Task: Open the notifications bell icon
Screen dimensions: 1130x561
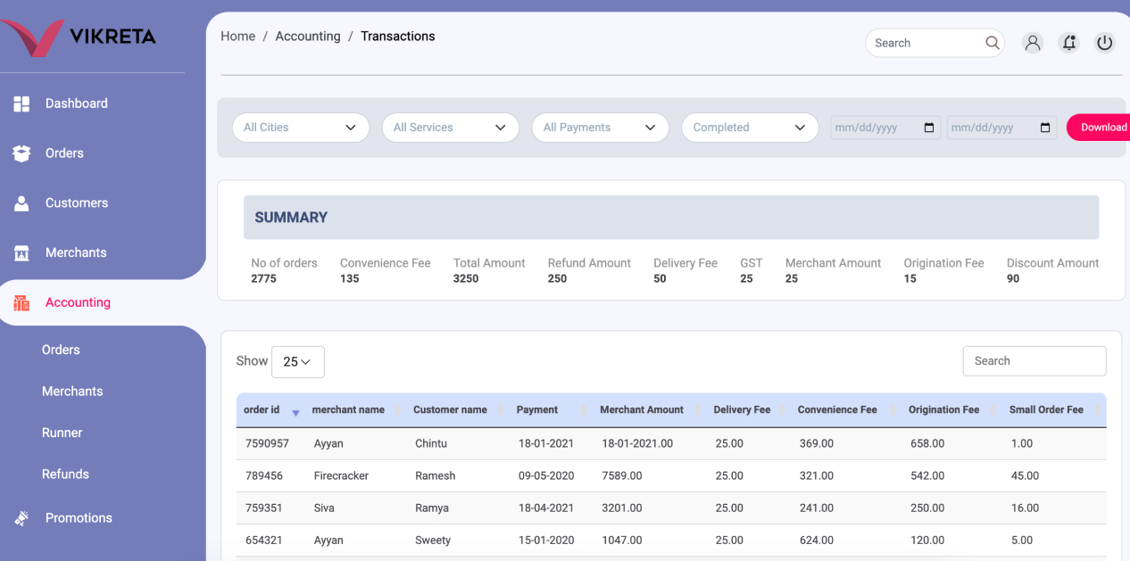Action: click(1068, 43)
